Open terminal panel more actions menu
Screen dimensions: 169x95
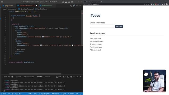click(74, 77)
